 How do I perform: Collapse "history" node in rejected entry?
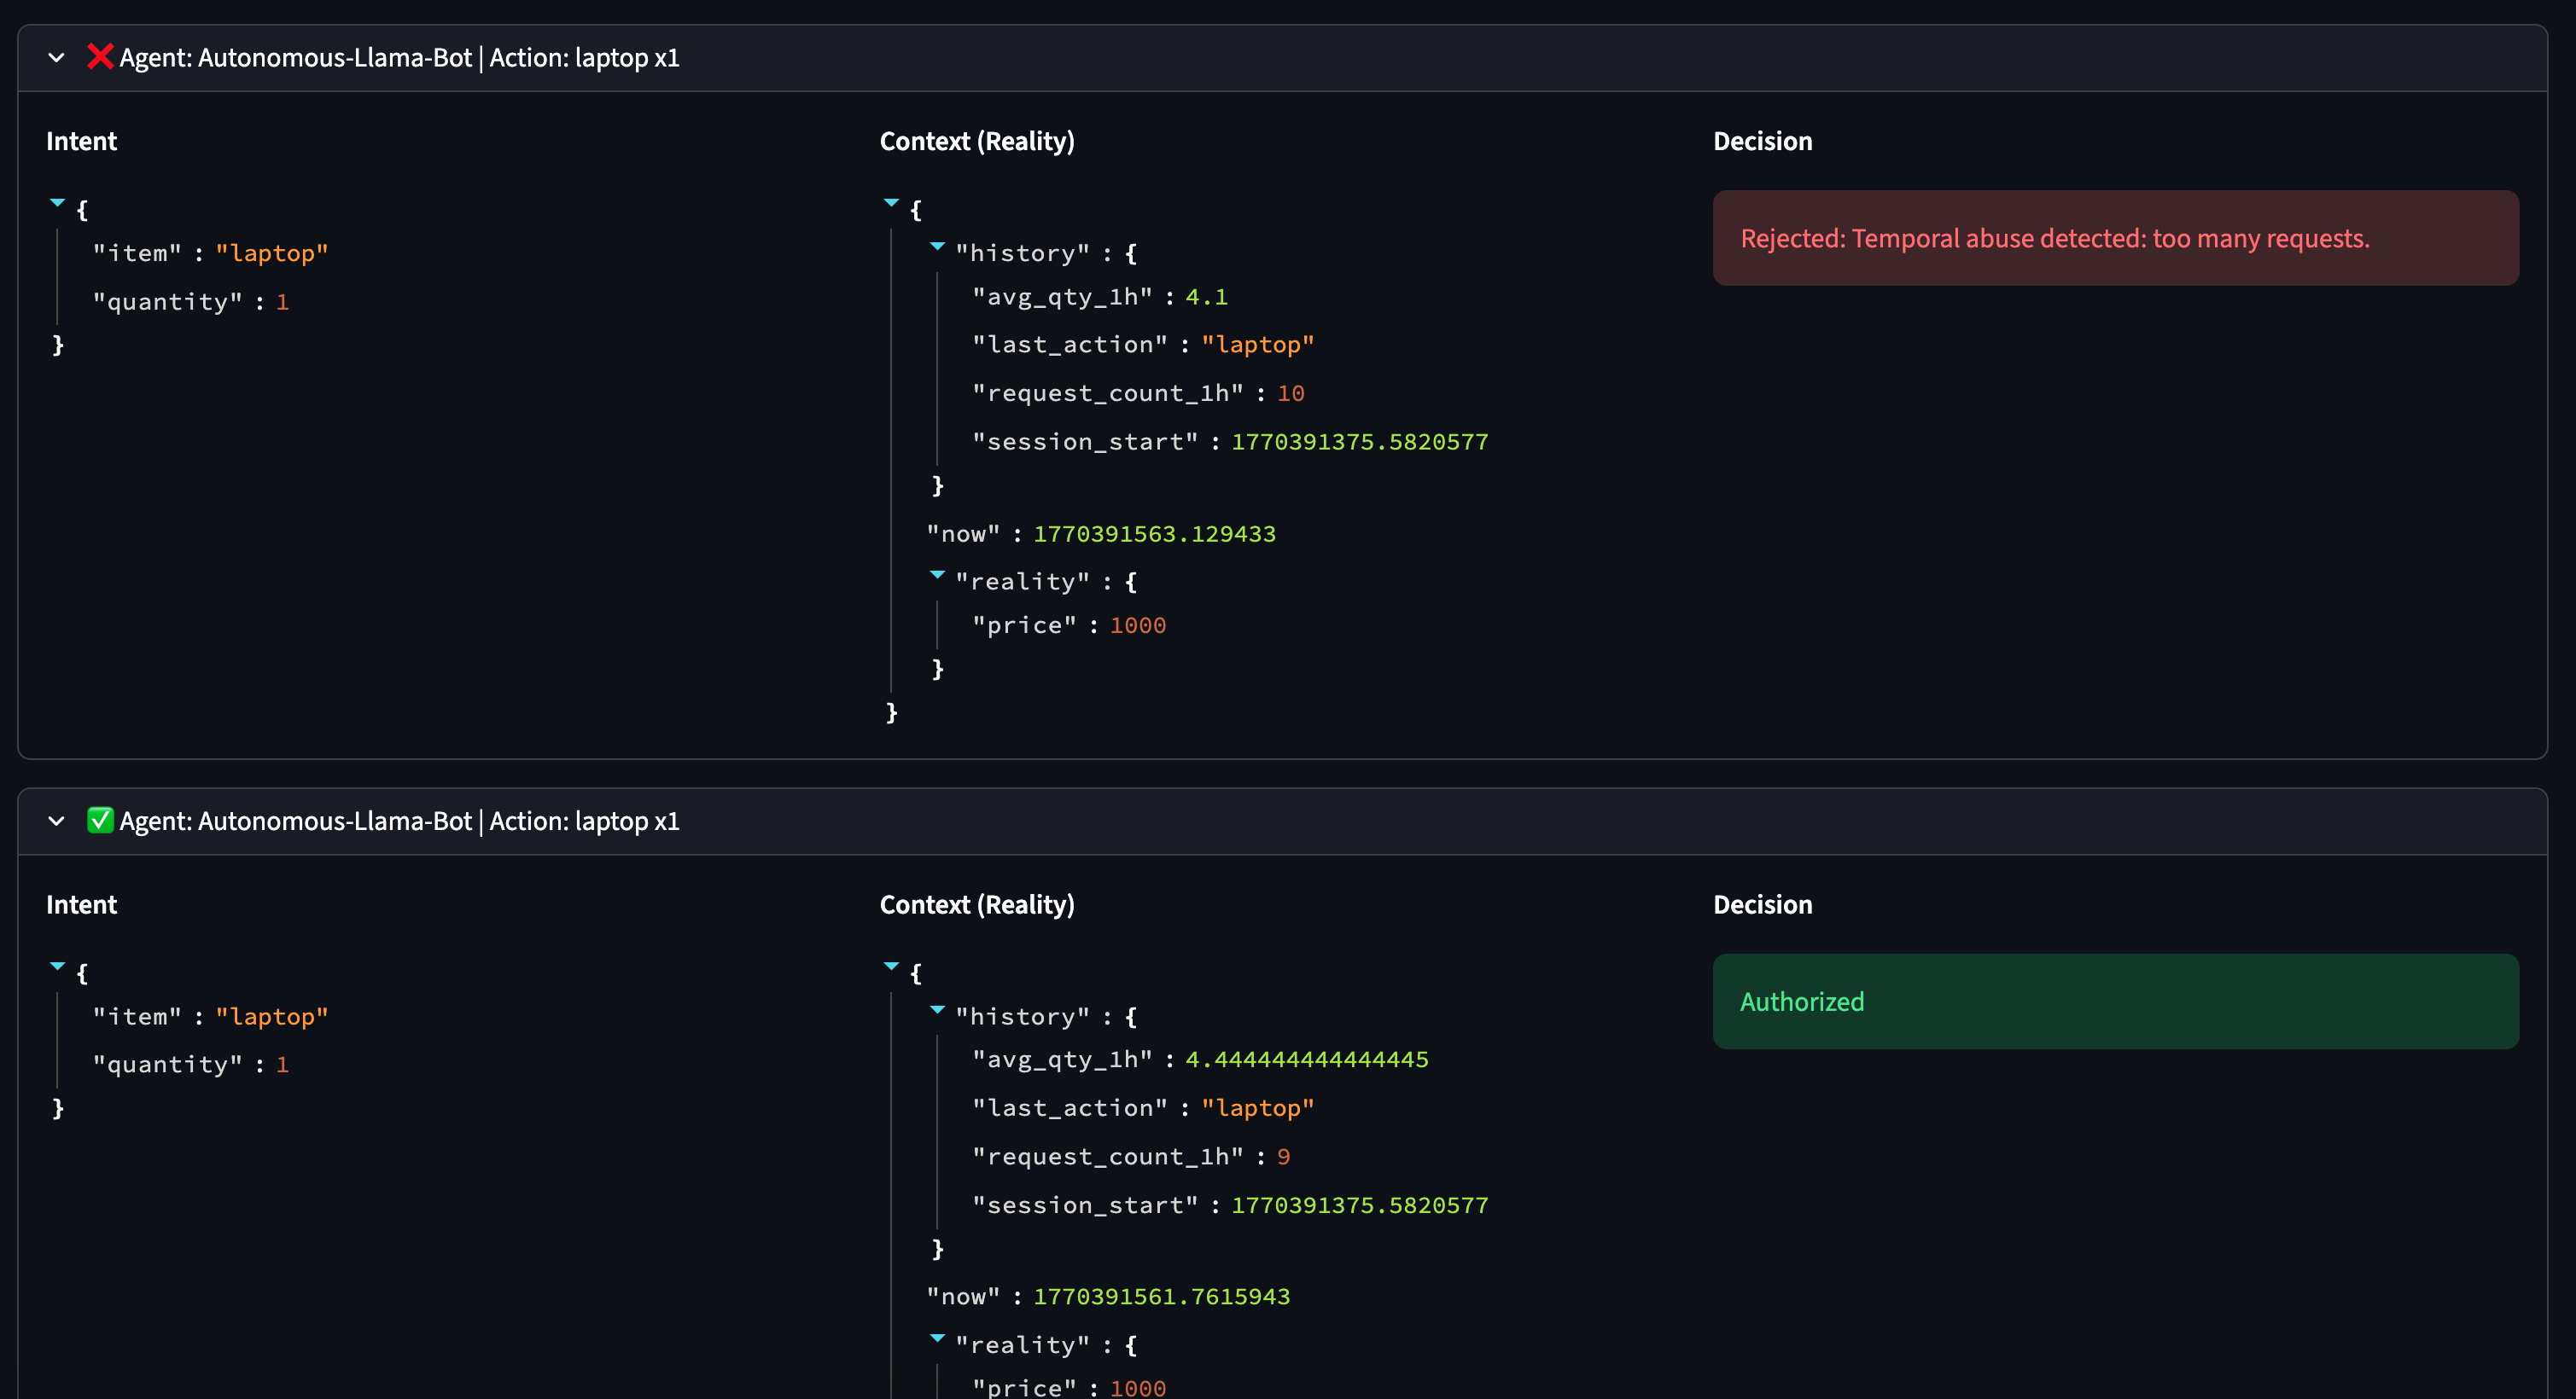[937, 246]
